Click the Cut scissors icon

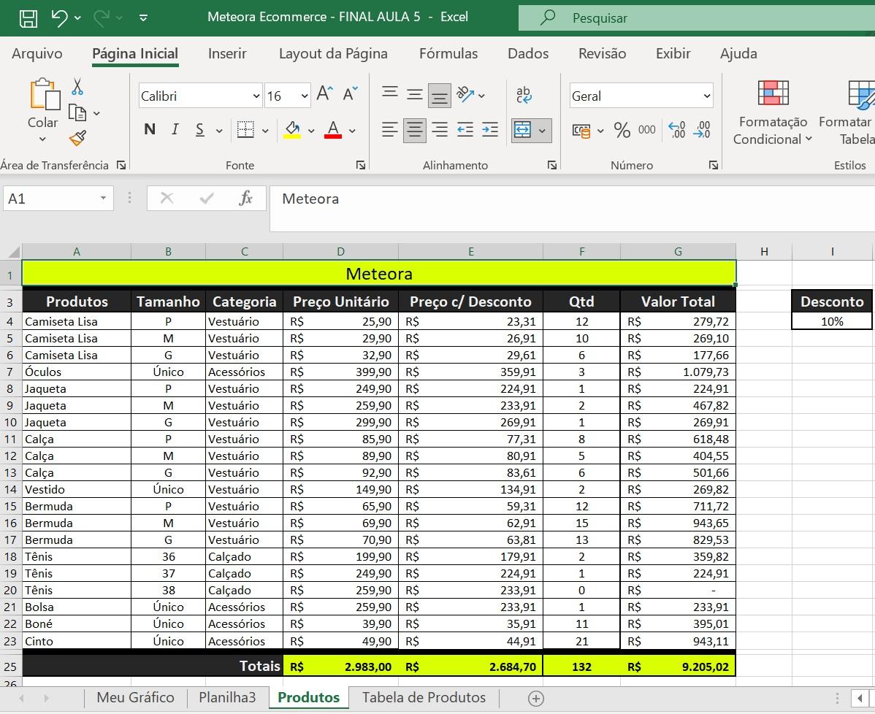pos(77,87)
